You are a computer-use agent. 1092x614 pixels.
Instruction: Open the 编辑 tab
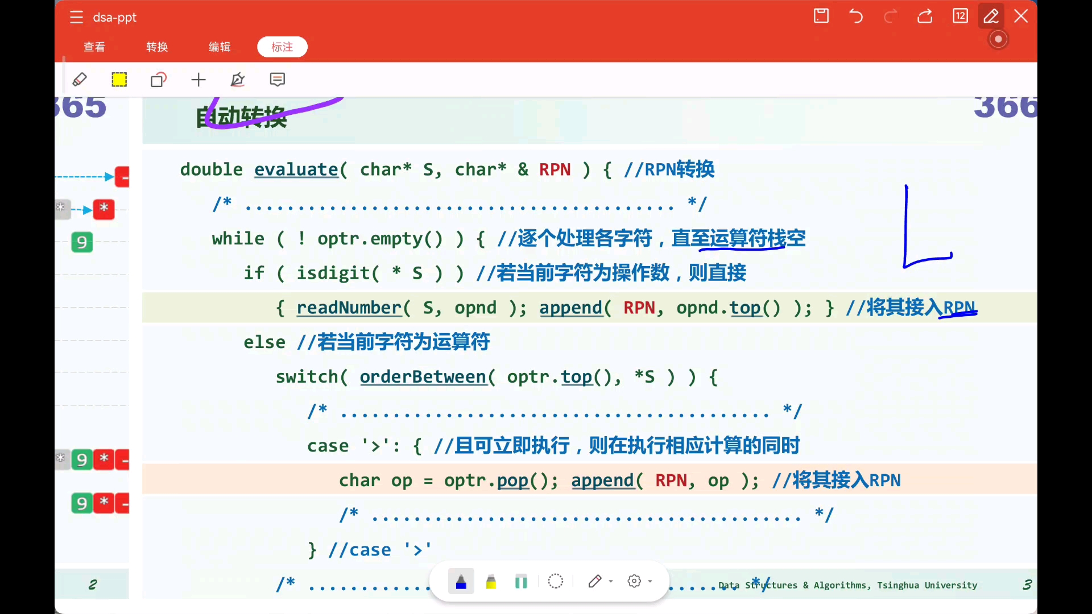220,47
